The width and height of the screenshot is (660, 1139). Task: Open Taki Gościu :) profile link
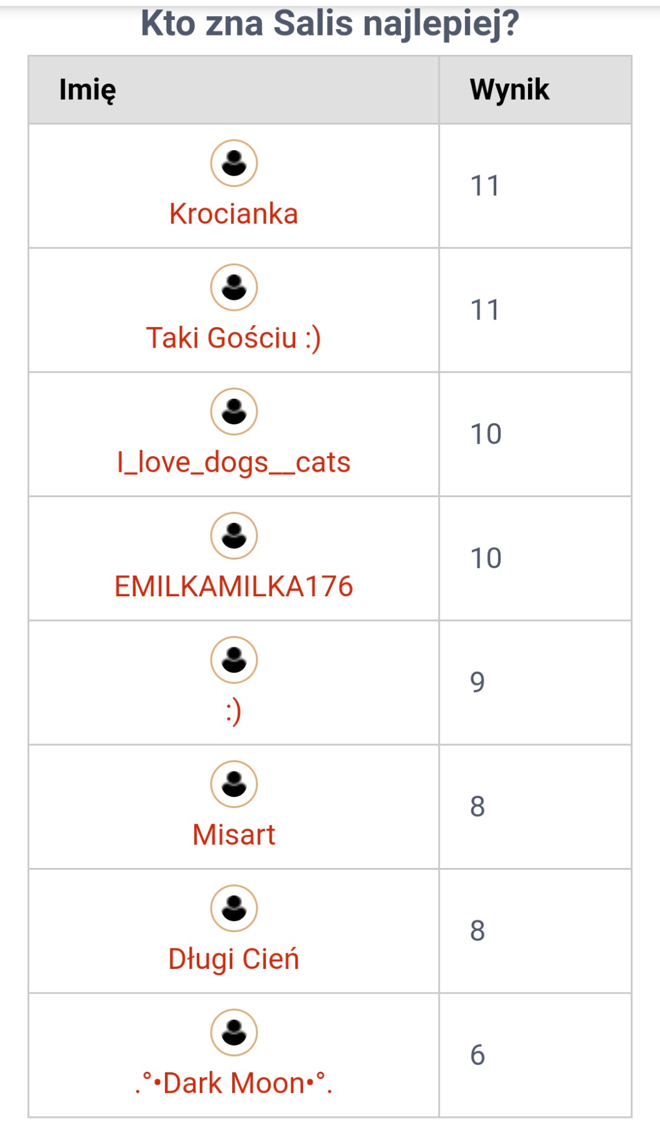[x=233, y=338]
